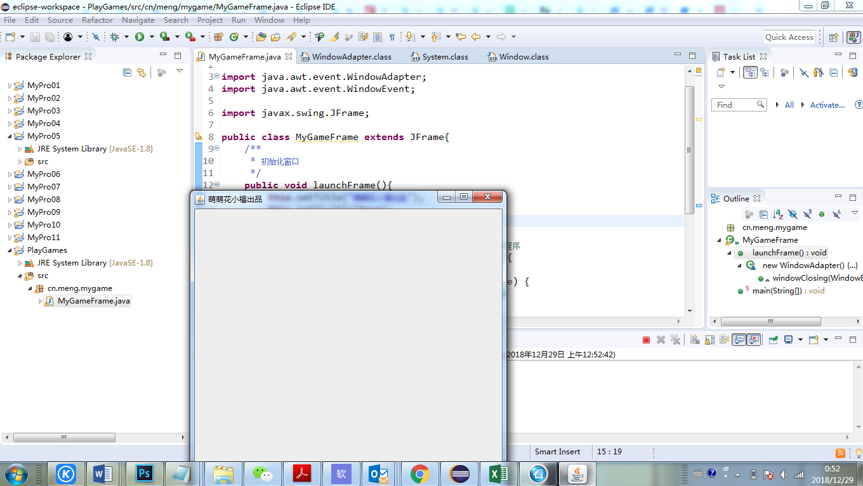863x486 pixels.
Task: Click Package Explorer horizontal scrollbar
Action: point(64,437)
